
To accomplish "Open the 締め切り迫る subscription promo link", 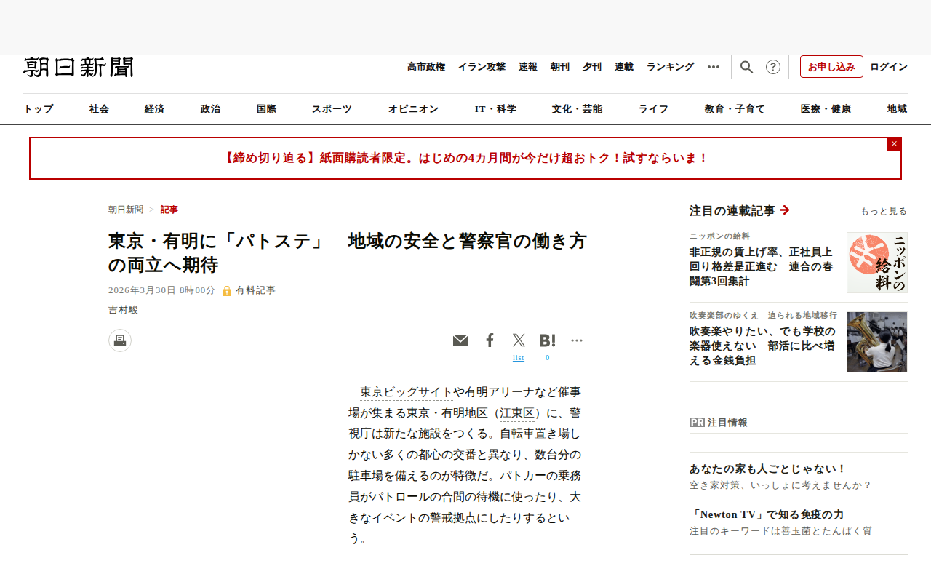I will tap(465, 158).
